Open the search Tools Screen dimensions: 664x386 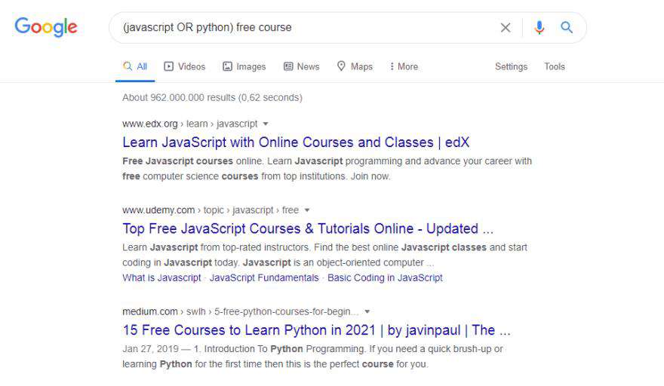pos(555,66)
